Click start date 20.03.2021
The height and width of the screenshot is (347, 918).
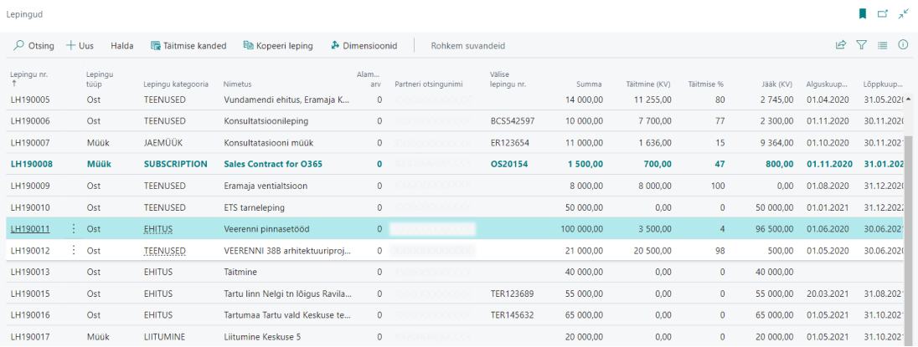828,293
